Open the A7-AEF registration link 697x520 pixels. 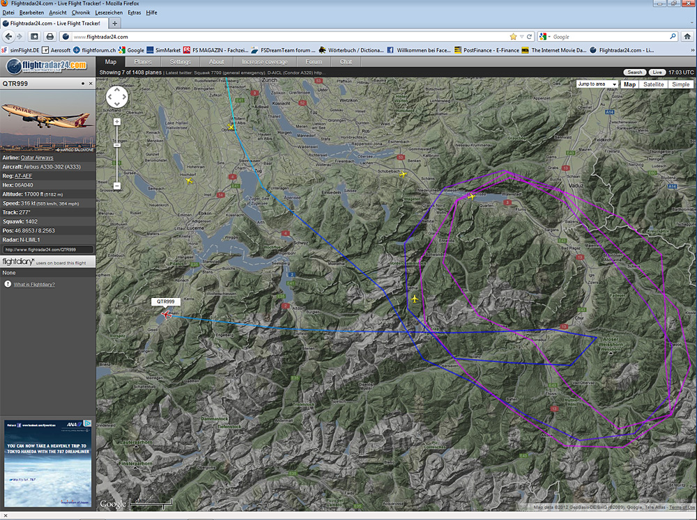(x=23, y=176)
